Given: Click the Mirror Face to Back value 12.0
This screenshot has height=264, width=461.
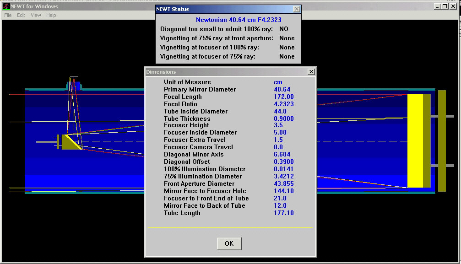Looking at the screenshot, I should (x=280, y=206).
